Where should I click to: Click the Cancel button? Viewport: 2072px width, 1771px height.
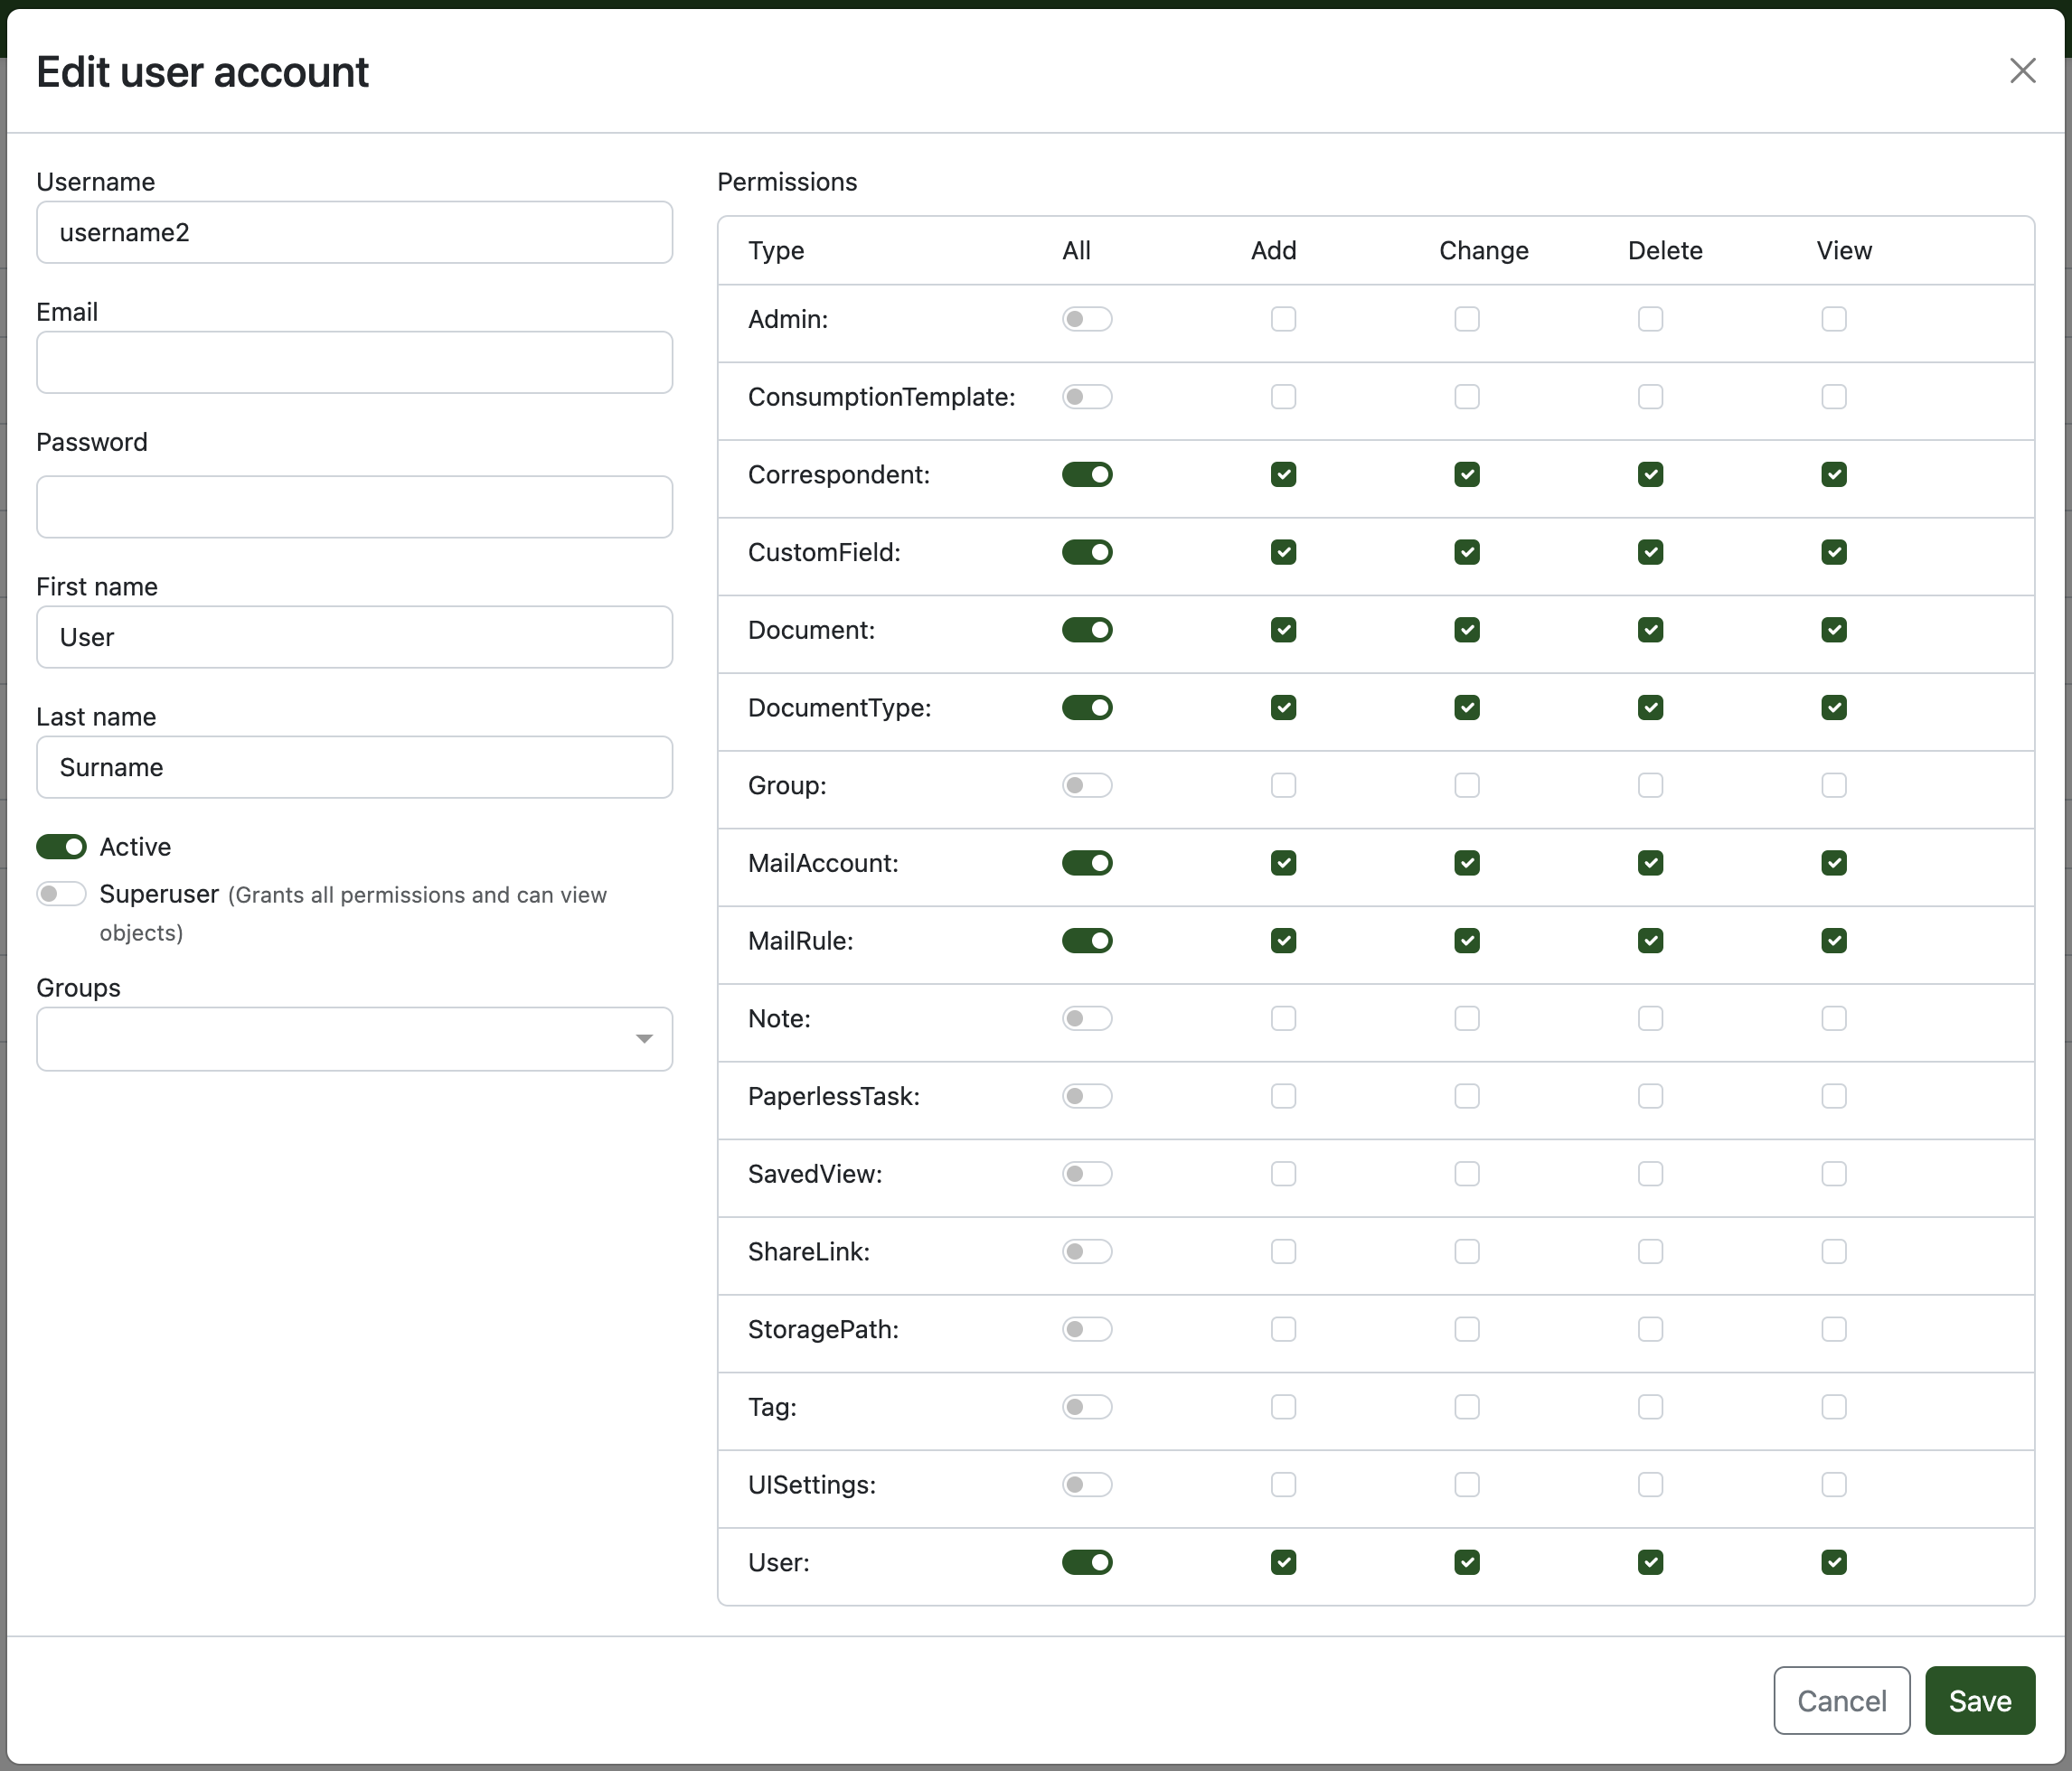1841,1700
